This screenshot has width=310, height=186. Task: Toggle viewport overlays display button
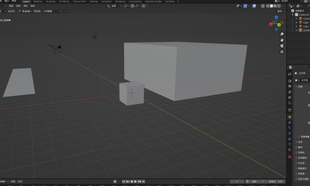click(x=255, y=6)
